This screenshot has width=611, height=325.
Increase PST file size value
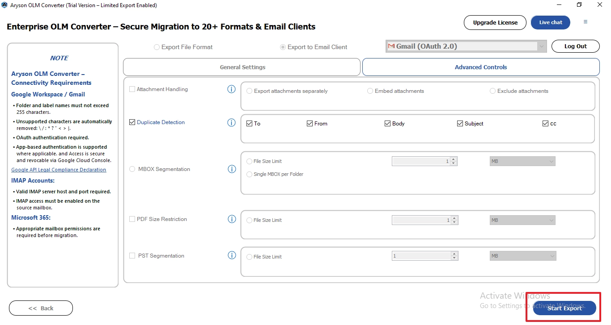454,254
